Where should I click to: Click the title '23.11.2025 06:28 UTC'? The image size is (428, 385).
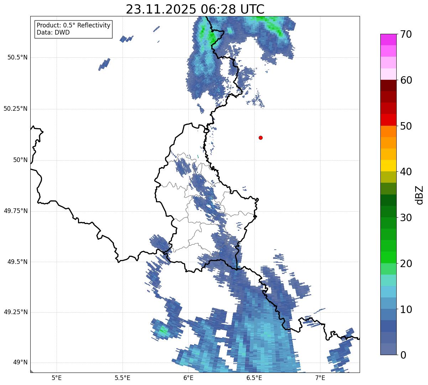coord(195,9)
